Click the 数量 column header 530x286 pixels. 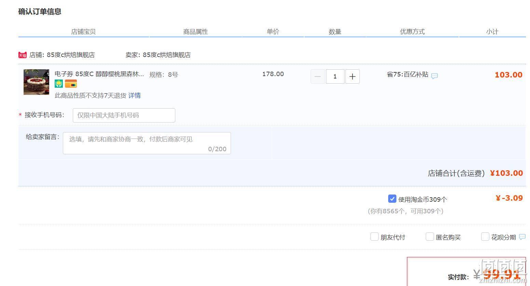pyautogui.click(x=335, y=32)
